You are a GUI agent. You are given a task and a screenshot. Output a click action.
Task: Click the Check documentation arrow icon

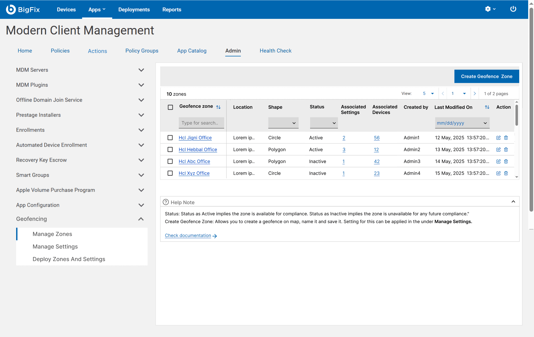tap(215, 236)
